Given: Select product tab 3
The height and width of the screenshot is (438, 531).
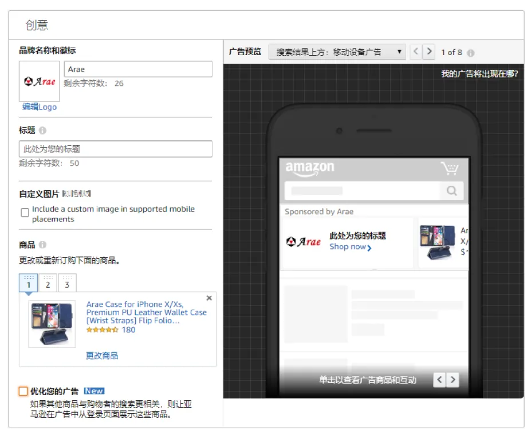Looking at the screenshot, I should coord(67,283).
